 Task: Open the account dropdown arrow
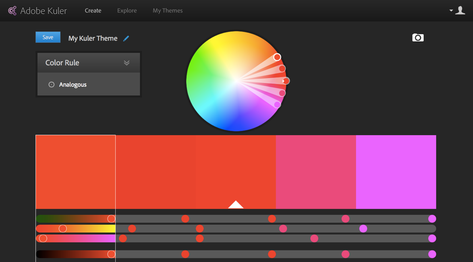click(451, 11)
